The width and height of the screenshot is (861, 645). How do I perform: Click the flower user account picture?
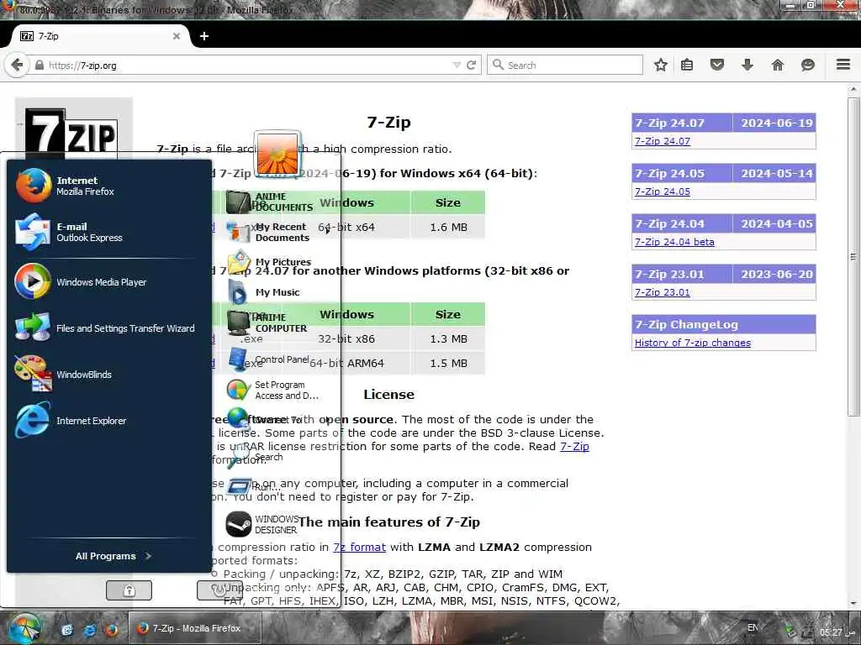[277, 153]
